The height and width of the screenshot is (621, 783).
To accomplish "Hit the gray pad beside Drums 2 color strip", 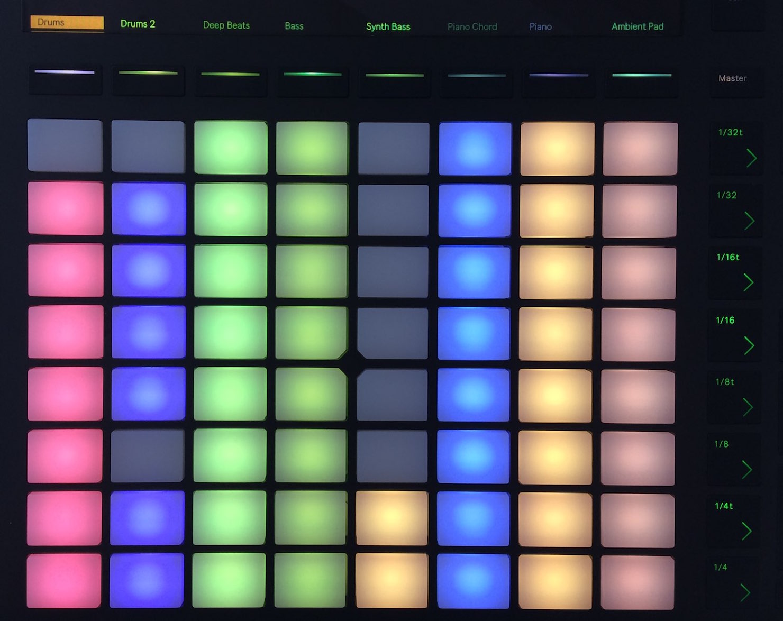I will pyautogui.click(x=148, y=145).
